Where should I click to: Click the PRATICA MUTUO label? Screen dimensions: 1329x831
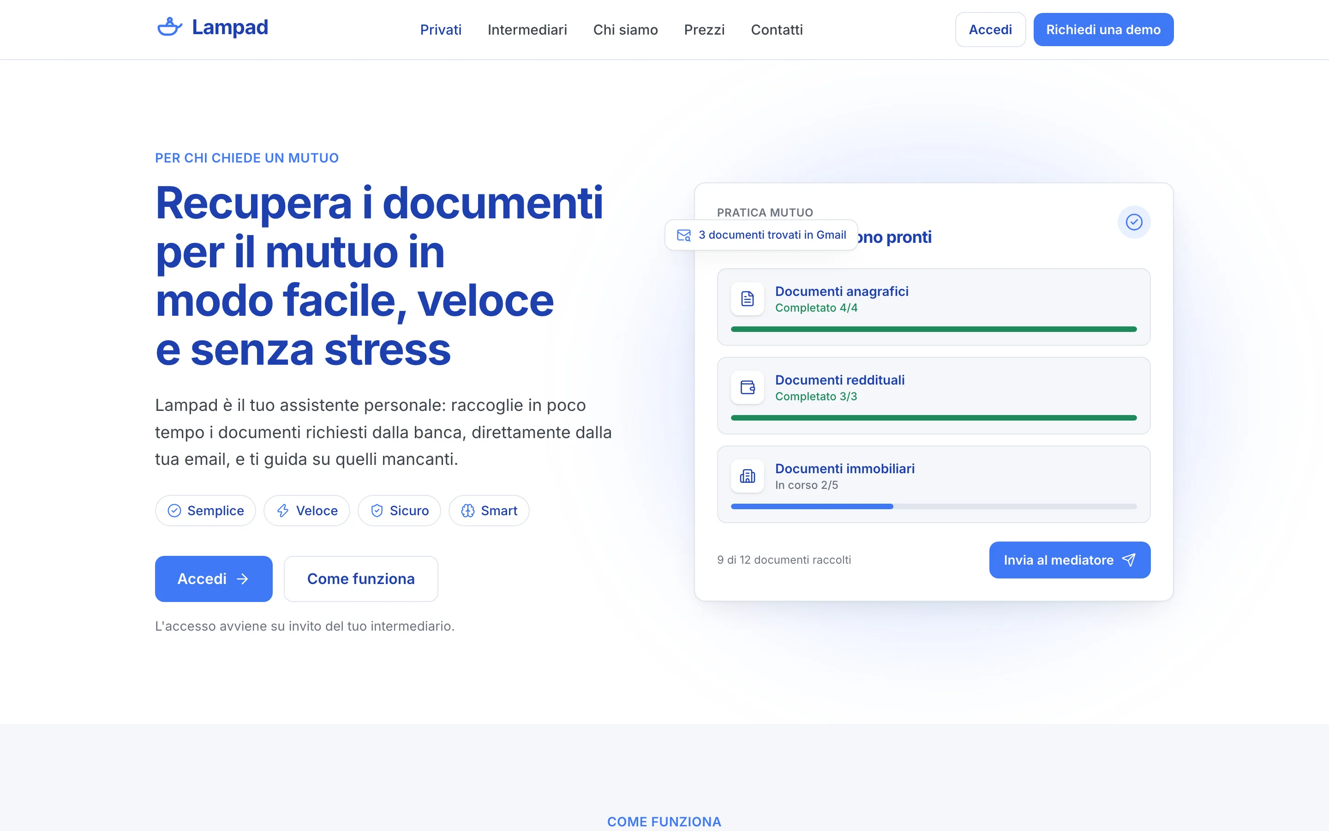pos(765,213)
